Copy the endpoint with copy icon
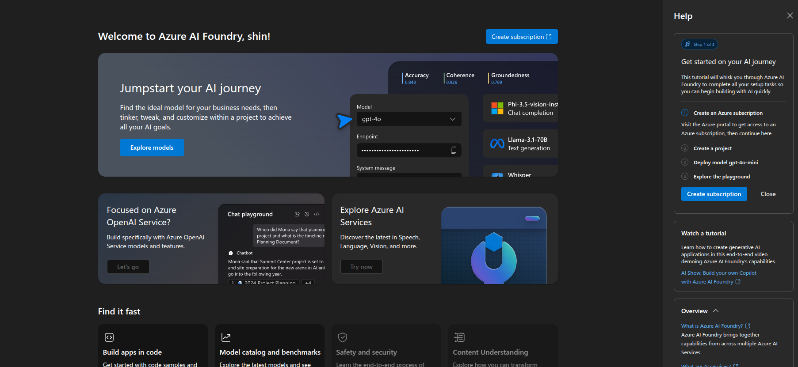The height and width of the screenshot is (367, 798). pos(454,150)
